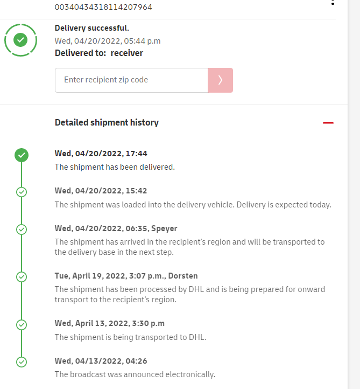This screenshot has height=389, width=360.
Task: Select 'The shipment has been delivered.' text
Action: [x=115, y=167]
